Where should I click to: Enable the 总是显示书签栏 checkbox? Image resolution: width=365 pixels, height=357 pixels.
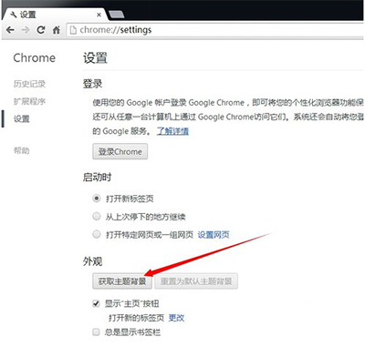[x=96, y=332]
